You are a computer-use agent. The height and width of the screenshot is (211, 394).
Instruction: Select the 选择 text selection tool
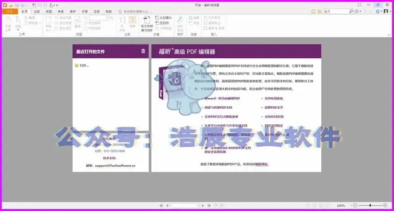pyautogui.click(x=18, y=22)
